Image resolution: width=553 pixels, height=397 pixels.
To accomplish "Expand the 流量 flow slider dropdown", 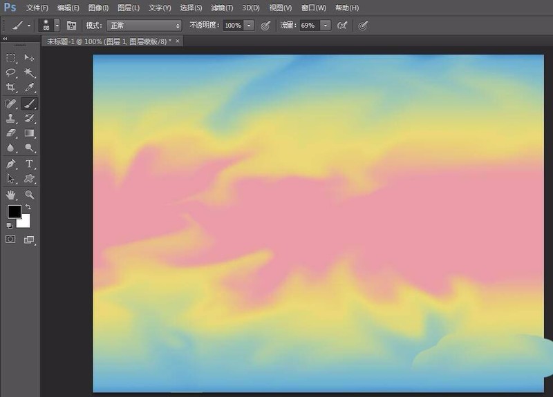I will point(325,26).
